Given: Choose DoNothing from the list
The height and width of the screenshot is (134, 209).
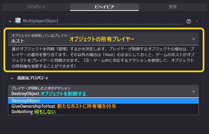Looking at the screenshot, I should point(103,112).
